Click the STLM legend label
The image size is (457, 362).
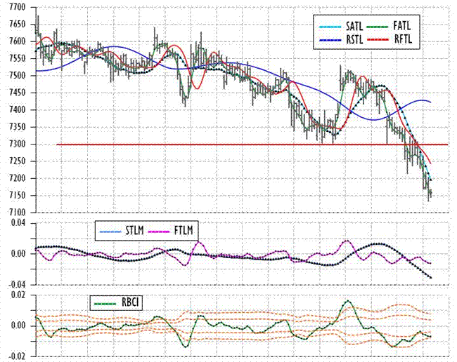[135, 231]
